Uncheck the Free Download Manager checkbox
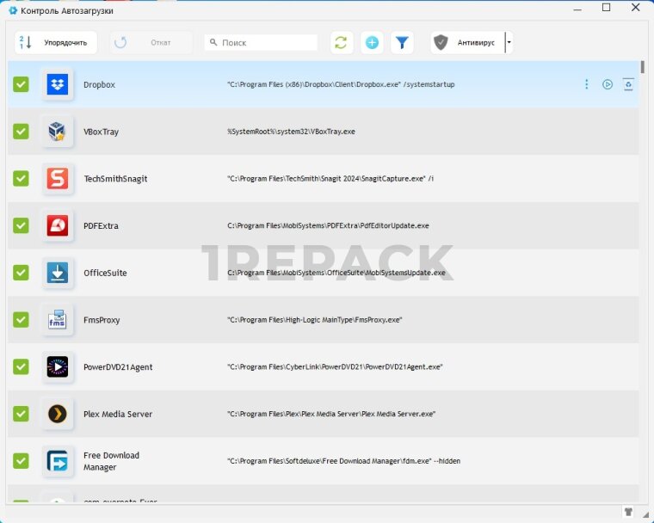Viewport: 654px width, 523px height. (22, 461)
